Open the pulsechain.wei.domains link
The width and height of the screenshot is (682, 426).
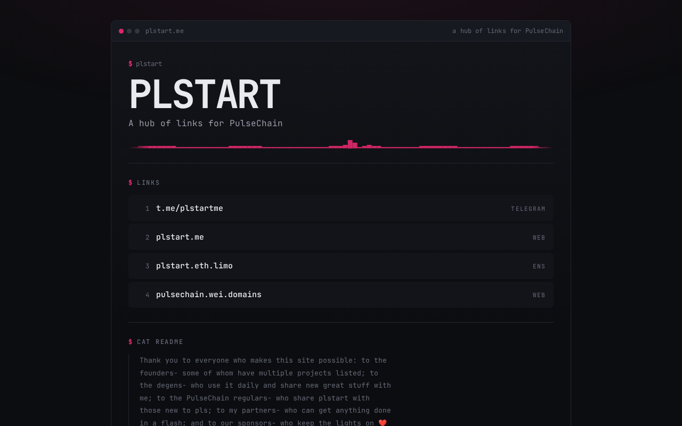(341, 294)
